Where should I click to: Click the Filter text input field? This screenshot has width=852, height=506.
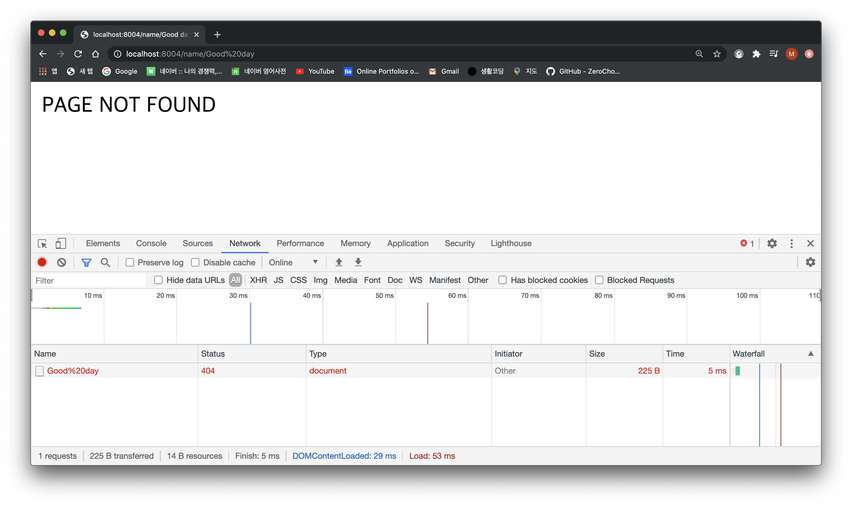(x=89, y=281)
